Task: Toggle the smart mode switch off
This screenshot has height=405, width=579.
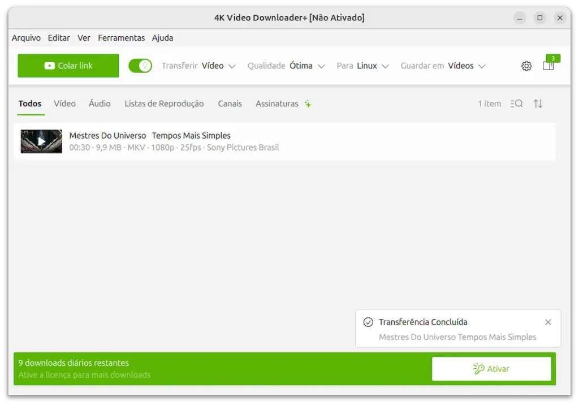Action: click(x=140, y=66)
